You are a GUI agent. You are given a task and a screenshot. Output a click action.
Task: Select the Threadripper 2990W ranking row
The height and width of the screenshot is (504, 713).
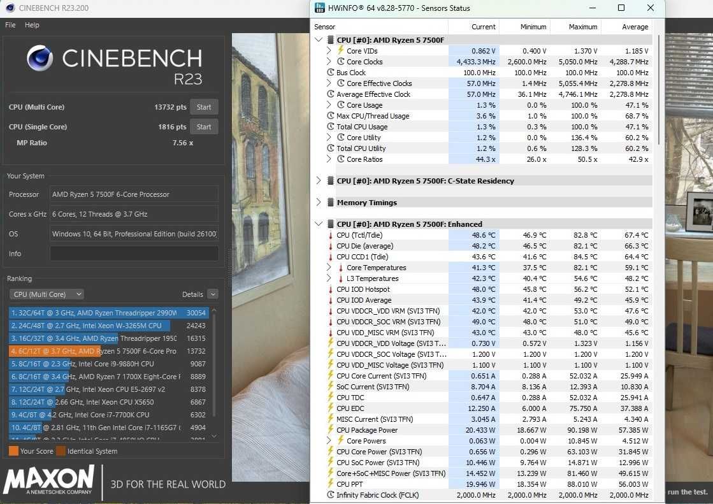pos(109,313)
